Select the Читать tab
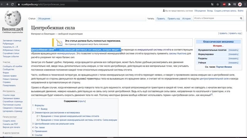This screenshot has width=247, height=138. 151,19
